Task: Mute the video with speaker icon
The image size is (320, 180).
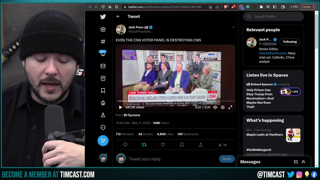Action: (x=215, y=107)
